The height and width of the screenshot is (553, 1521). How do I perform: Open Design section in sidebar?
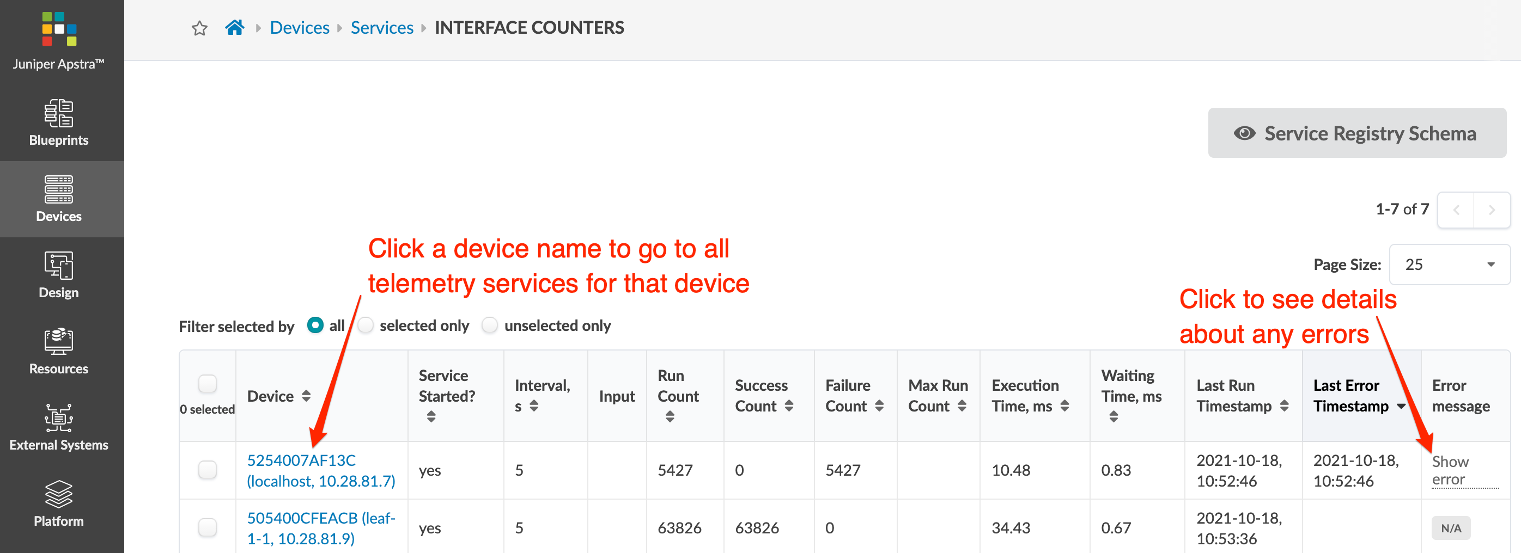coord(58,275)
